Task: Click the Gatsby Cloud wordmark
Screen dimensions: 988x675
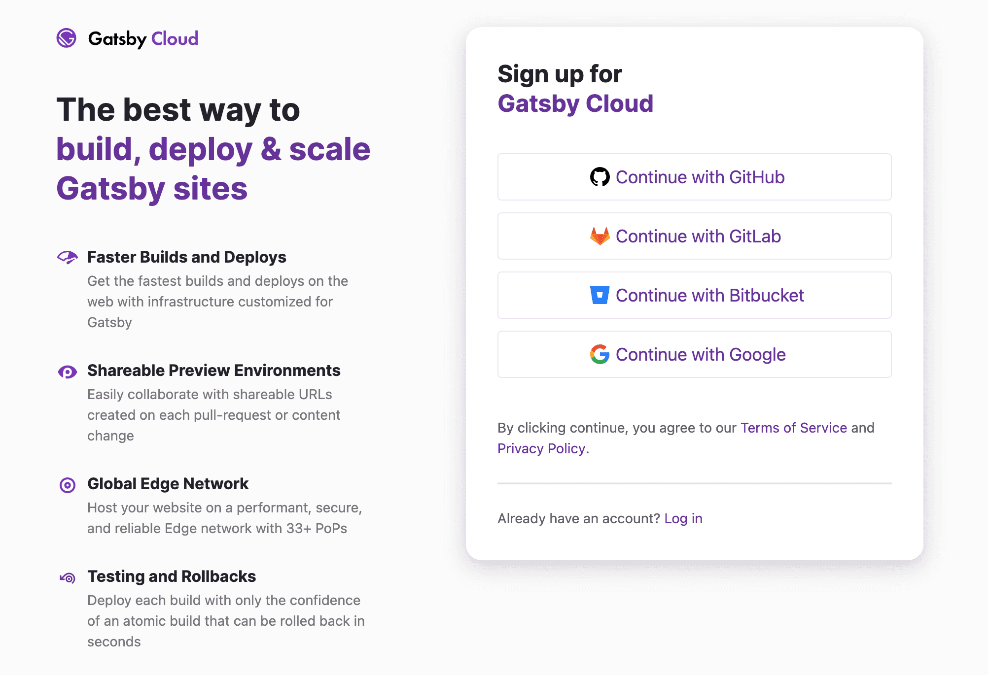Action: [143, 38]
